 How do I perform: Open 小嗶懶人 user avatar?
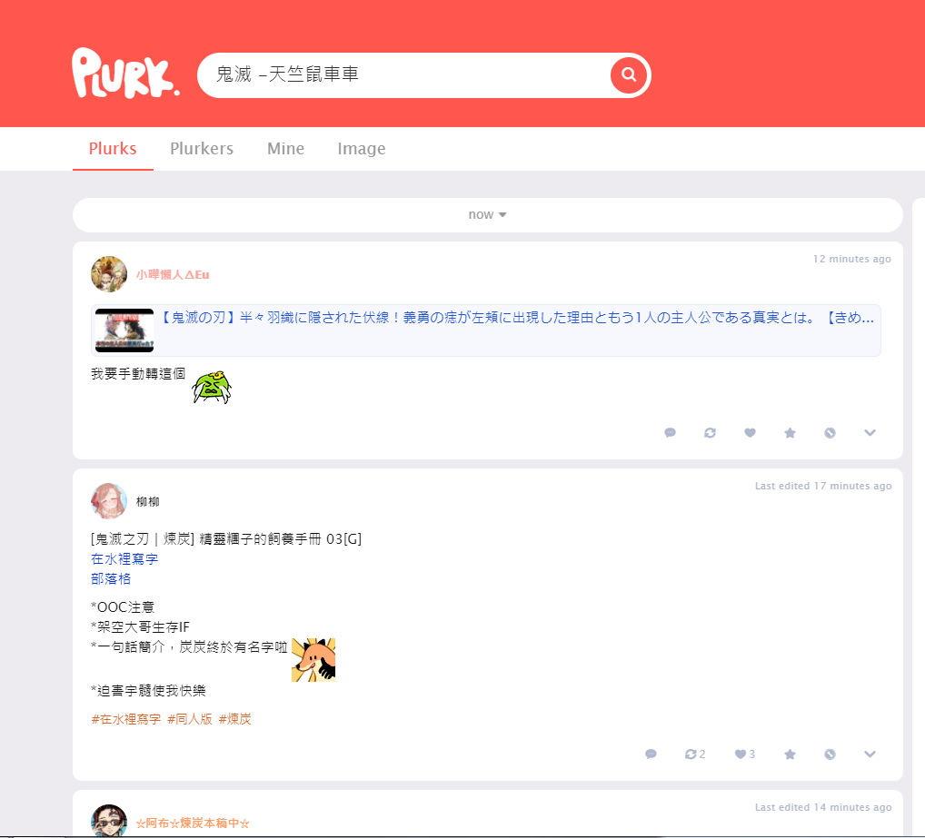pyautogui.click(x=109, y=274)
